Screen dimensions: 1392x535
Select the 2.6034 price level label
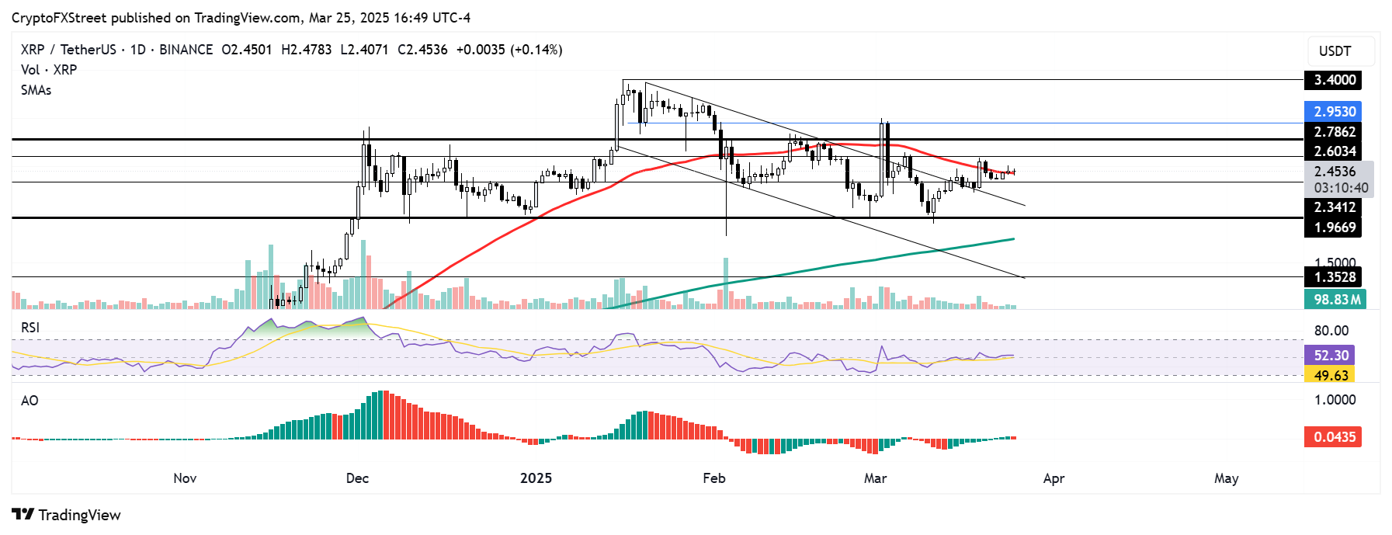(x=1333, y=151)
